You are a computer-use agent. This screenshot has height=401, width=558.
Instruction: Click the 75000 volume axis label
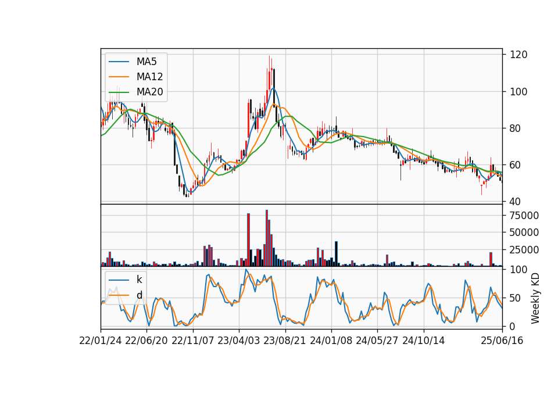coord(524,216)
